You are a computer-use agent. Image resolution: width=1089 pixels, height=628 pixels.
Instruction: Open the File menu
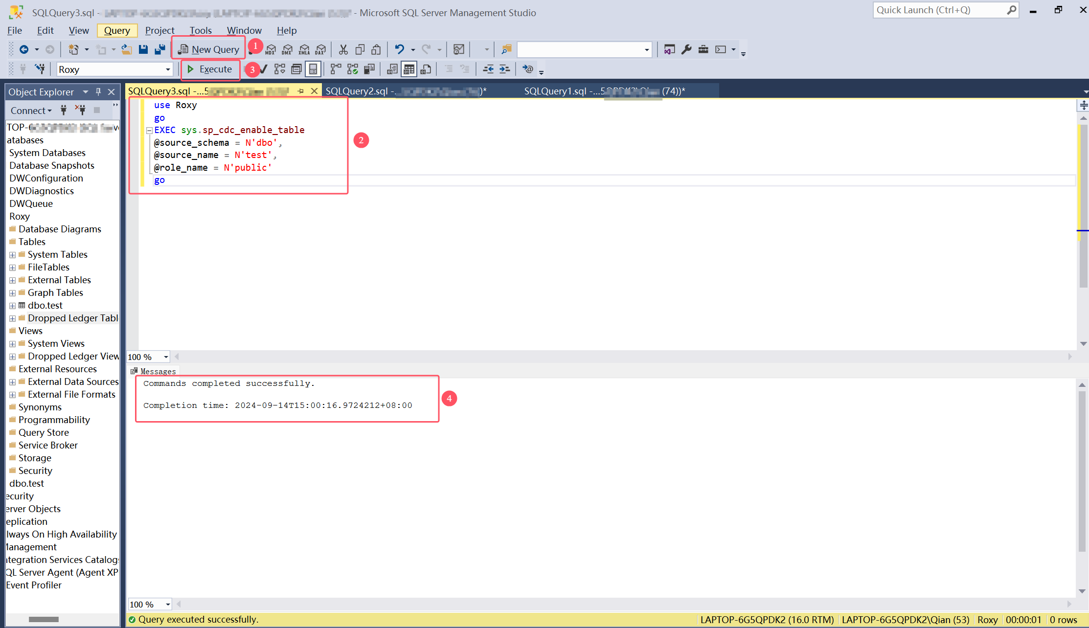click(x=15, y=30)
